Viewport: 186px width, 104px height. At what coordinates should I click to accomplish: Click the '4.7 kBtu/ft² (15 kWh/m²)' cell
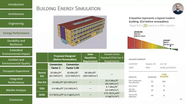click(x=112, y=88)
